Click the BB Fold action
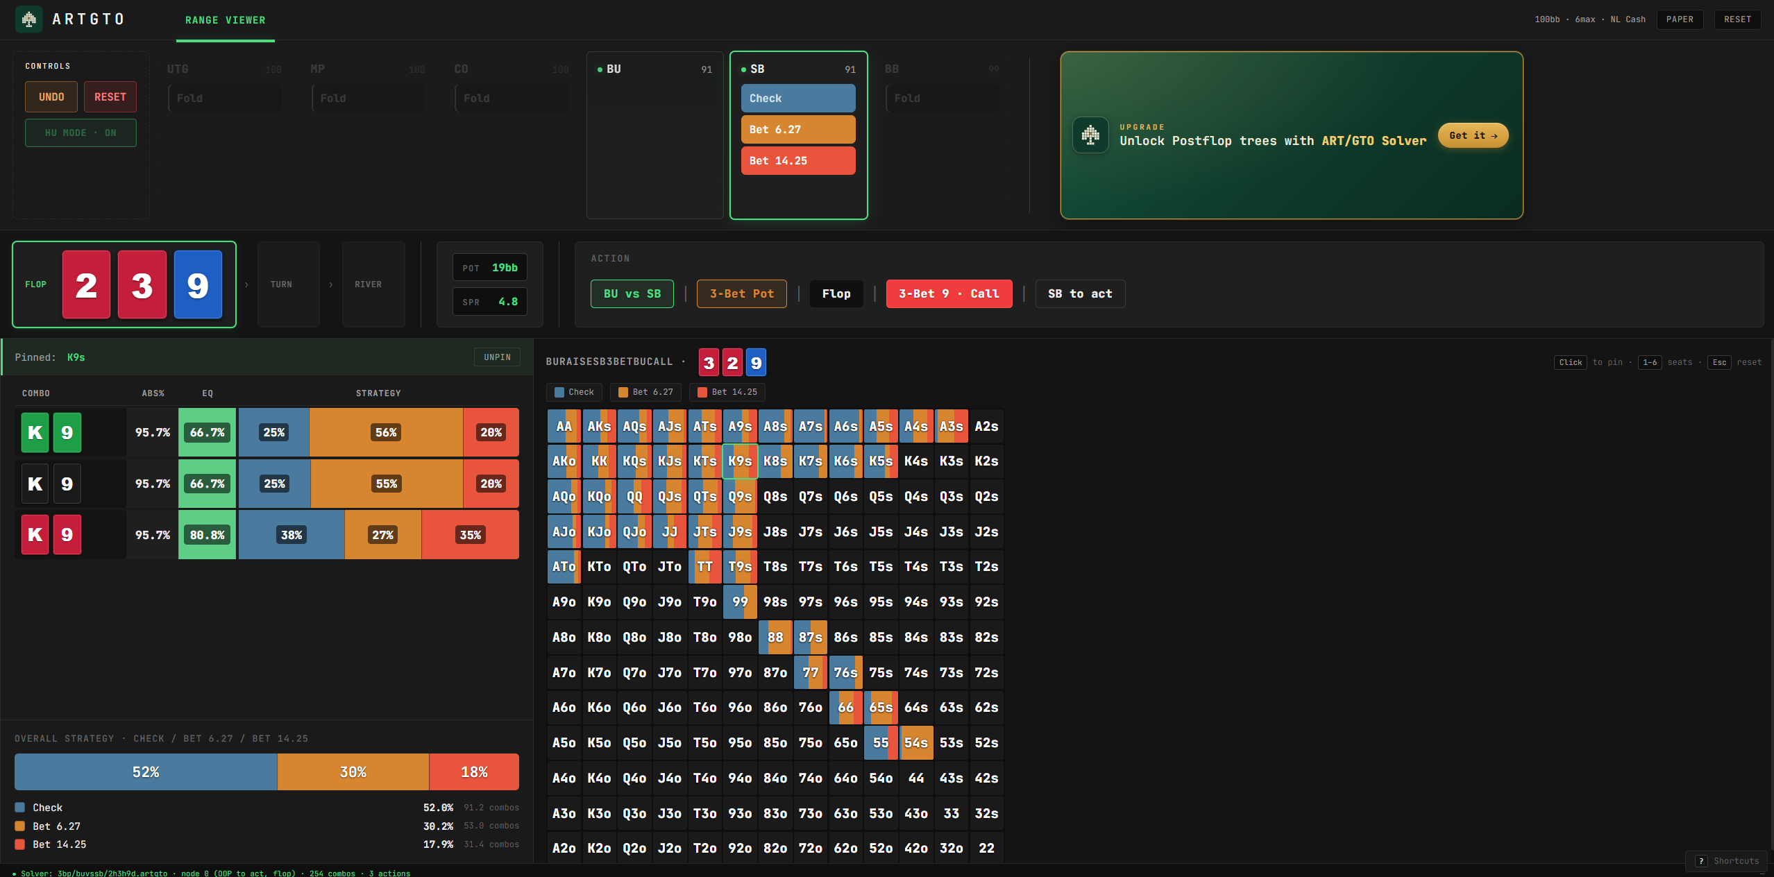Viewport: 1774px width, 877px height. point(943,98)
